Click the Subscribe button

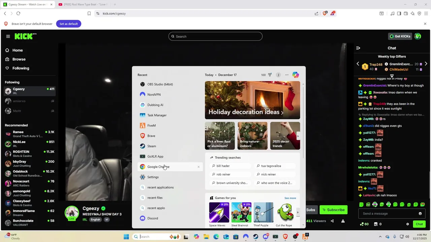[333, 210]
